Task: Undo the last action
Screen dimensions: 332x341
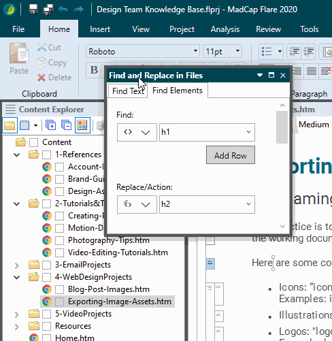Action: (63, 10)
